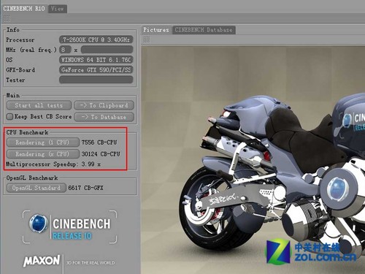Click the empty Tester field

click(x=96, y=80)
